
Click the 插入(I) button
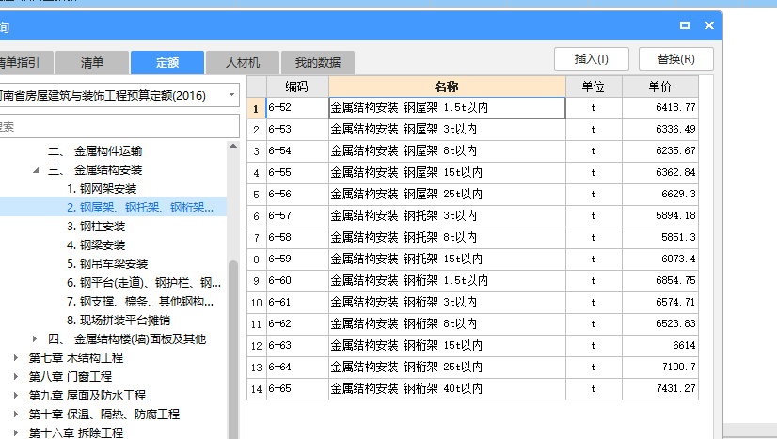591,59
